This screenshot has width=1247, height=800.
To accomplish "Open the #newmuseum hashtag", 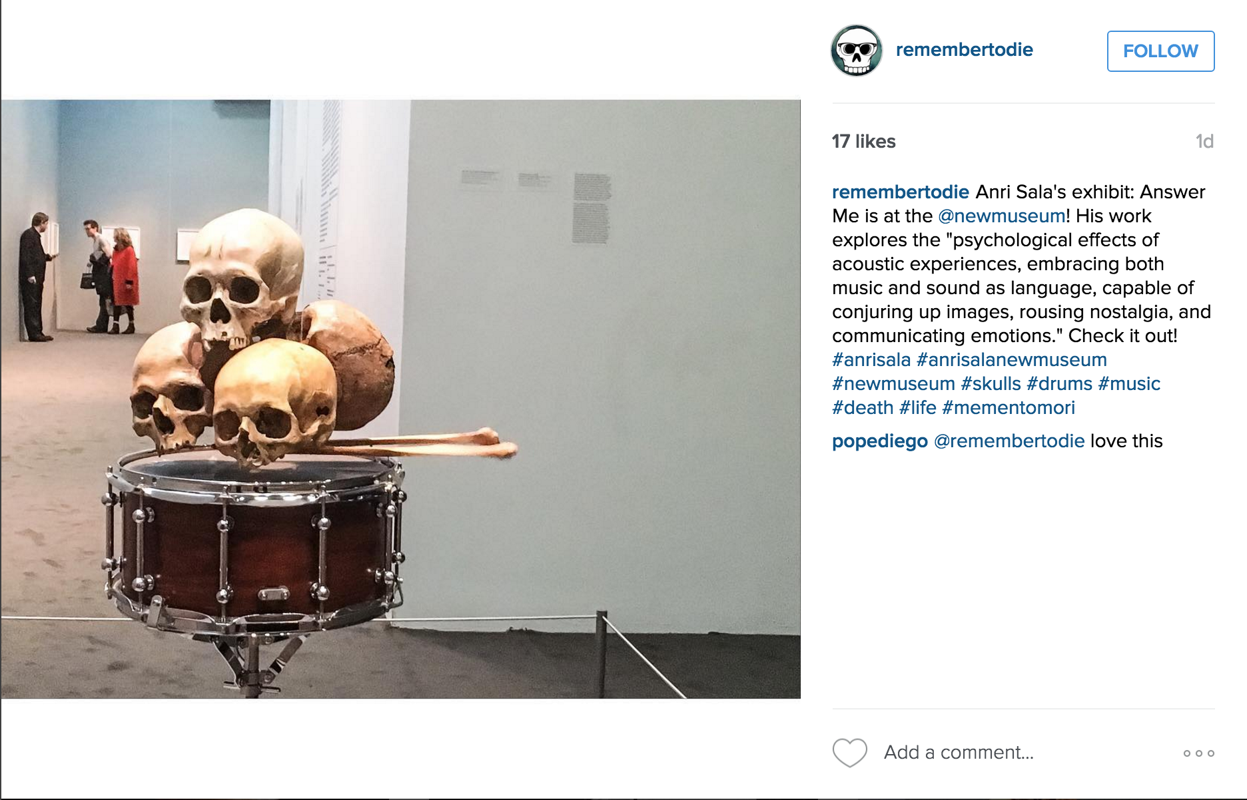I will coord(893,384).
